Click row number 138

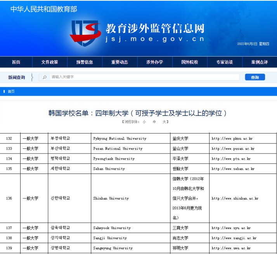click(9, 238)
